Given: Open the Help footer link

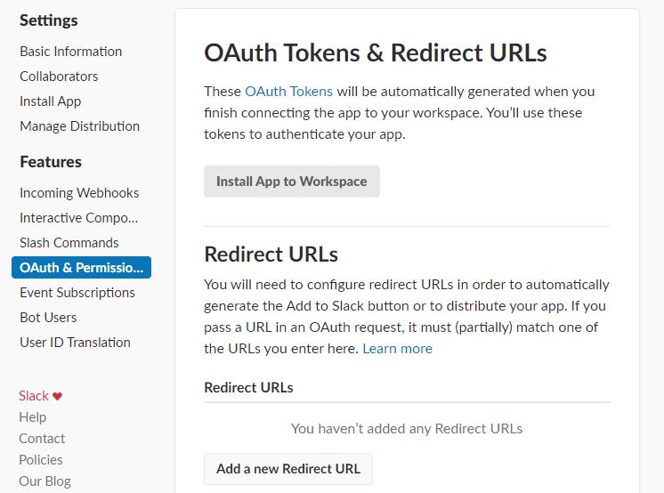Looking at the screenshot, I should (x=33, y=417).
